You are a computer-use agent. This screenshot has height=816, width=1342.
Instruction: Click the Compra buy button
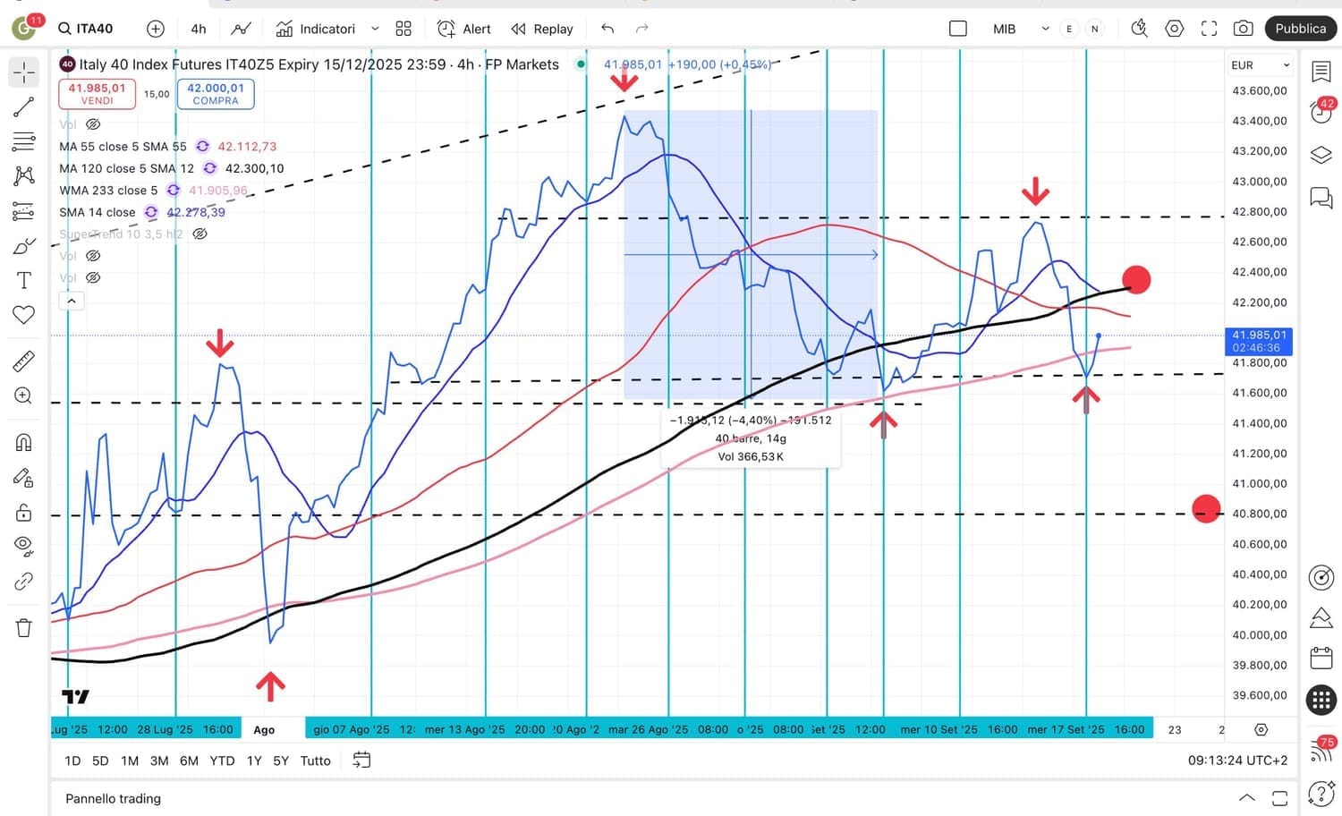coord(216,94)
